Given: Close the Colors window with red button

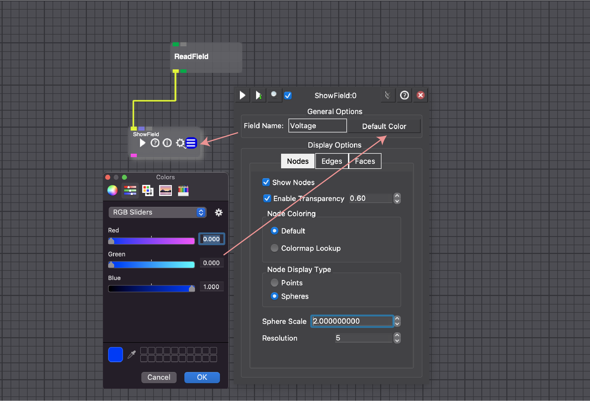Looking at the screenshot, I should click(x=108, y=177).
